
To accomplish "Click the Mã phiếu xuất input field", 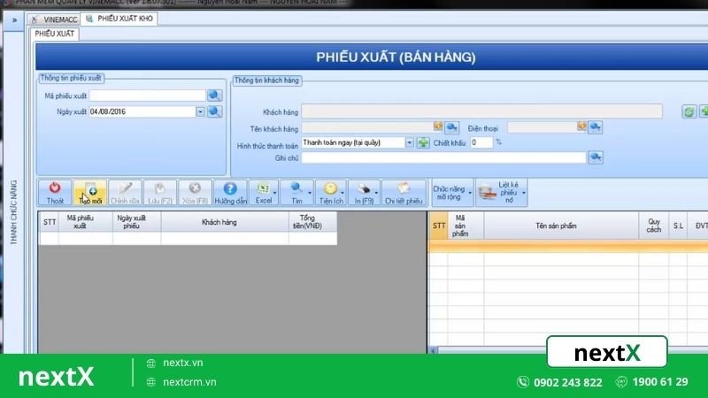I will point(148,96).
